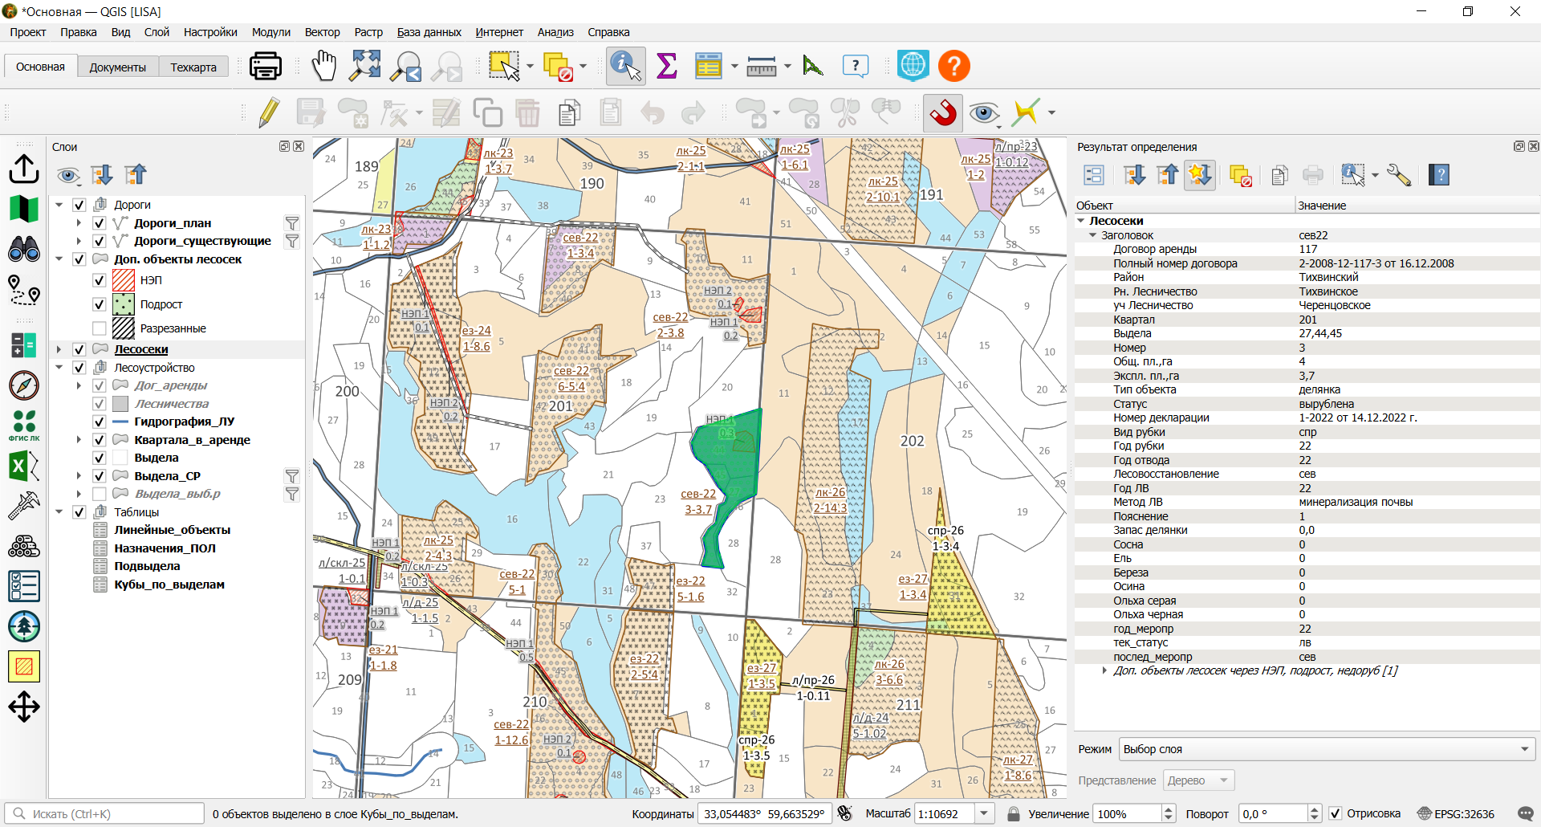Toggle the Отрисовка render checkbox
This screenshot has height=827, width=1541.
(1336, 813)
